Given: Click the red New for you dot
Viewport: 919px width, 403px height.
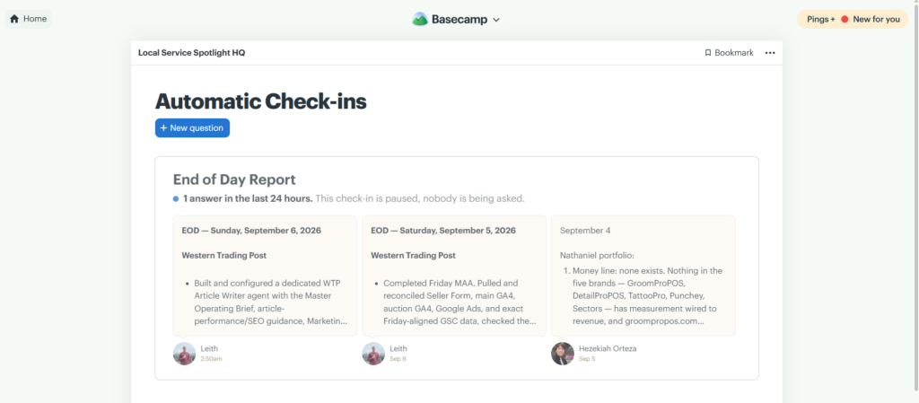Looking at the screenshot, I should [x=845, y=20].
